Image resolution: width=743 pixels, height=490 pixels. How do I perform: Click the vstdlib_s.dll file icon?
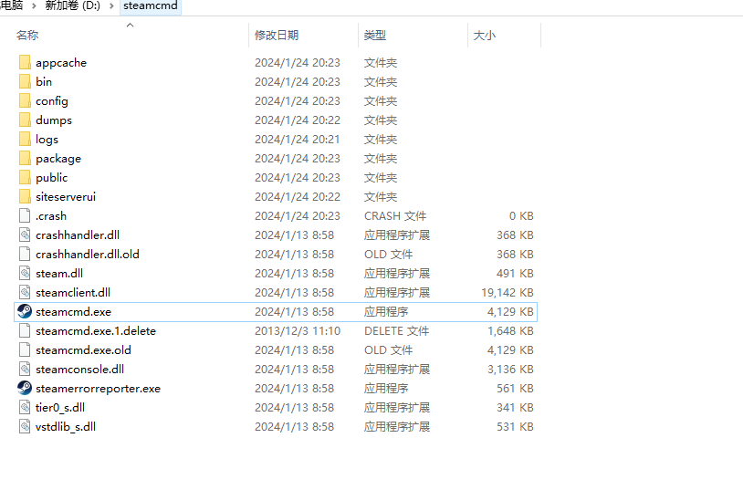coord(25,426)
